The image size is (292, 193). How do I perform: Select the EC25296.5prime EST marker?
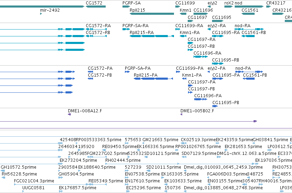(x=128, y=191)
